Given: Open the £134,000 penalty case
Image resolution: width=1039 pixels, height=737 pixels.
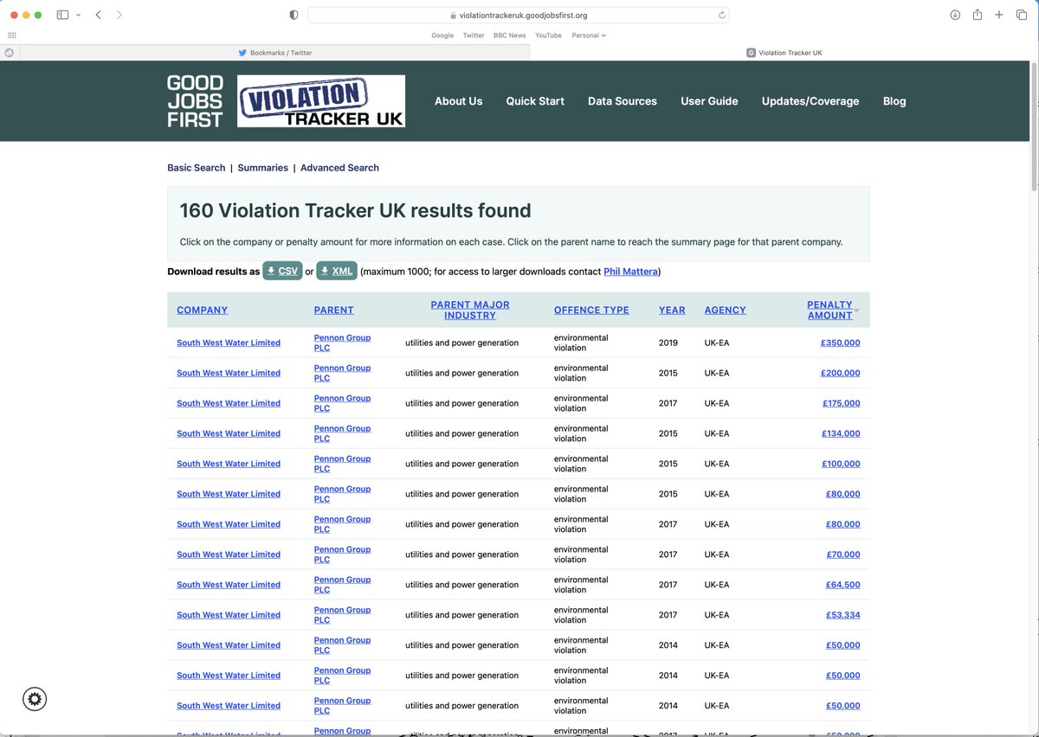Looking at the screenshot, I should 842,433.
